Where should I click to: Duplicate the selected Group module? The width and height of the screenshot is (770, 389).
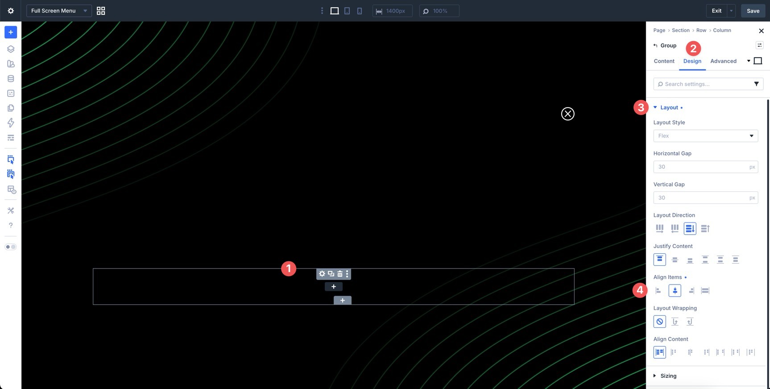331,274
